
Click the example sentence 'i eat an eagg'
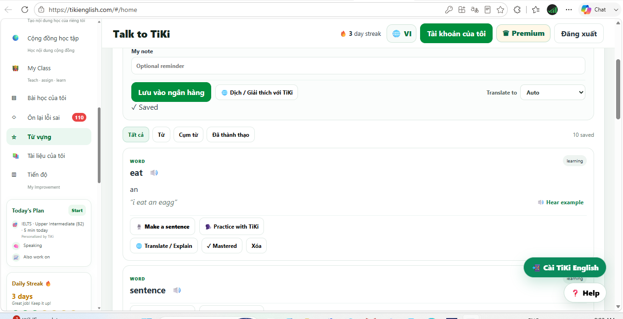[154, 202]
